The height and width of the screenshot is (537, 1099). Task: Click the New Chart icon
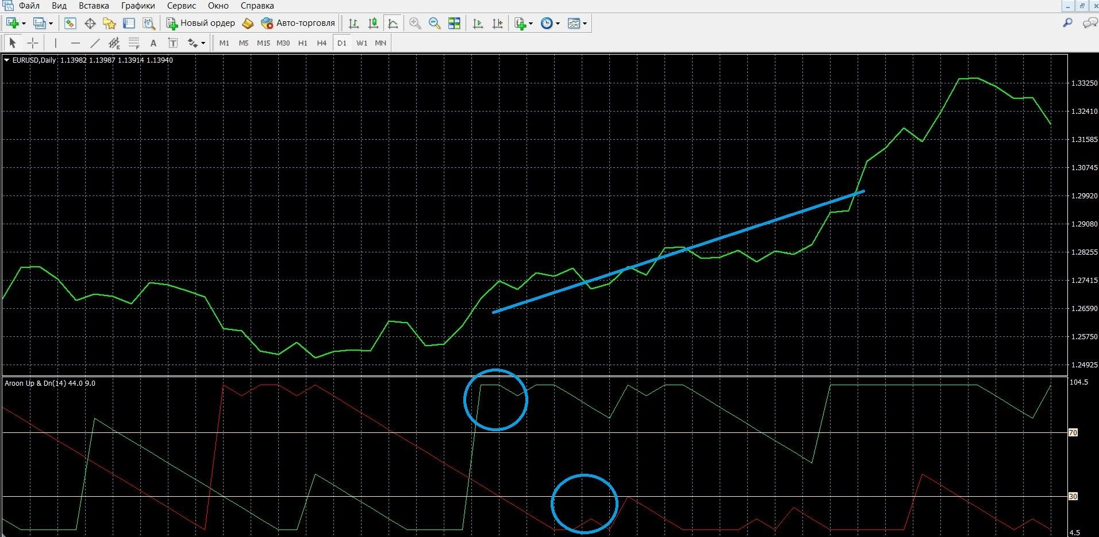[13, 23]
